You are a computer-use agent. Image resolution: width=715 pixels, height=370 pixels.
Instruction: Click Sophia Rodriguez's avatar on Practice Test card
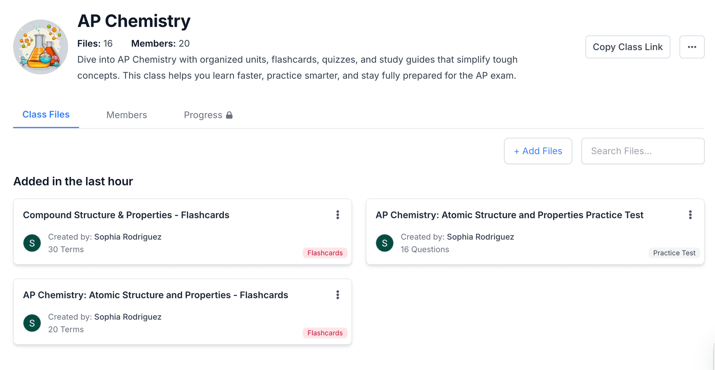tap(384, 243)
